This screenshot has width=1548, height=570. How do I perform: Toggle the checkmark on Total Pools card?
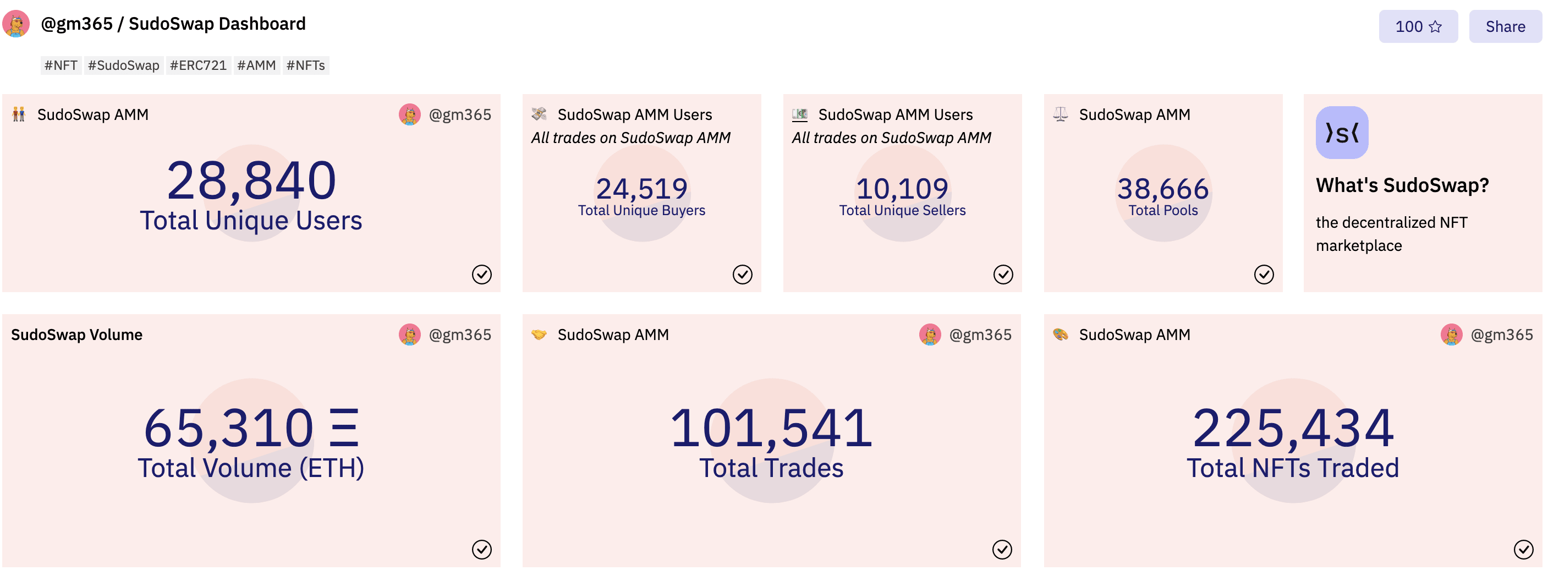1263,274
